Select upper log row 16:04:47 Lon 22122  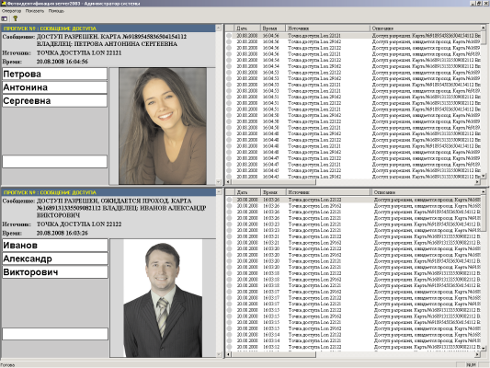[x=353, y=158]
